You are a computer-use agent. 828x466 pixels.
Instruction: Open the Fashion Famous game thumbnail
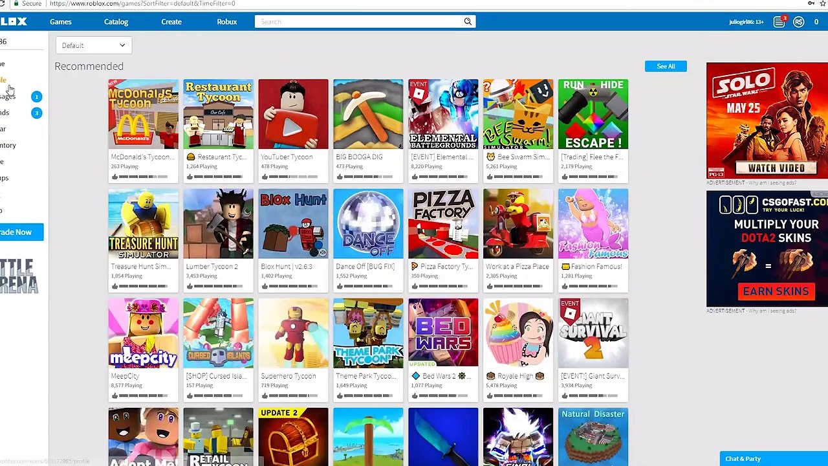[x=593, y=223]
